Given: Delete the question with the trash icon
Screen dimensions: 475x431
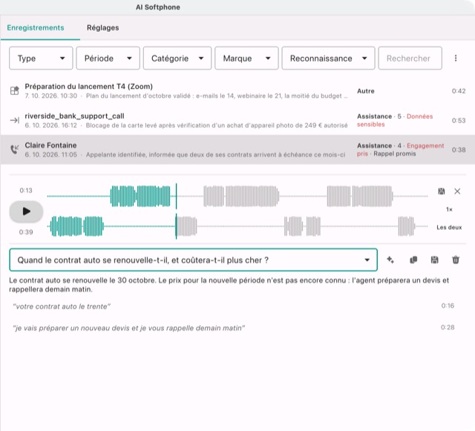Looking at the screenshot, I should (456, 260).
